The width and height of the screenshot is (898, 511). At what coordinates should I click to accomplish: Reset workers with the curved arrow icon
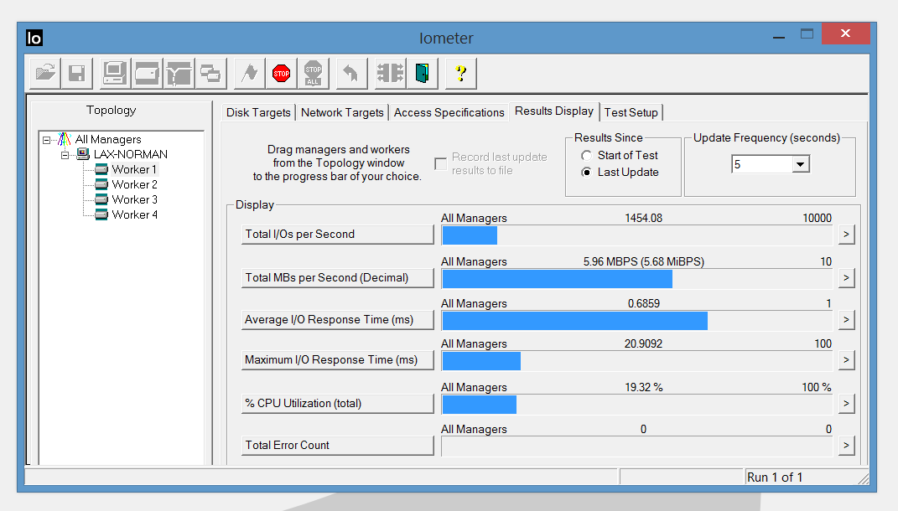click(x=351, y=73)
